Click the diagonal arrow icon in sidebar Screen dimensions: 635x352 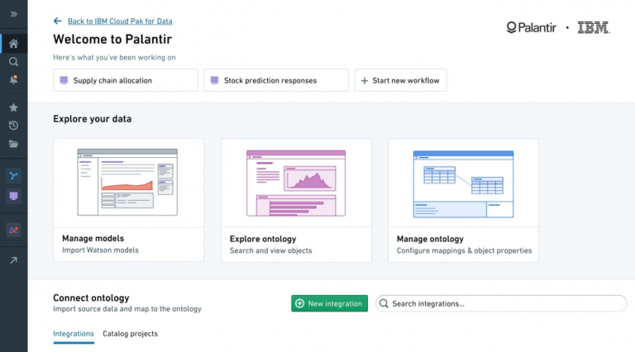click(x=14, y=260)
